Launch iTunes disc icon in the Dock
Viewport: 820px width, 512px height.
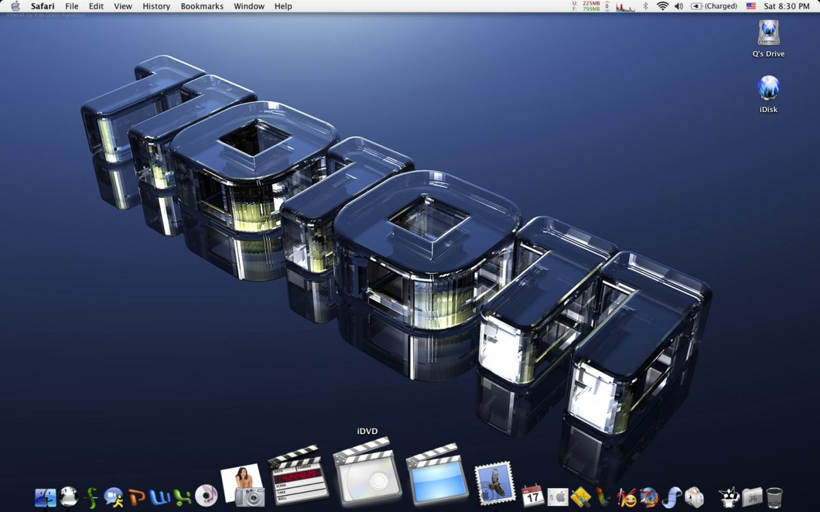coord(206,496)
